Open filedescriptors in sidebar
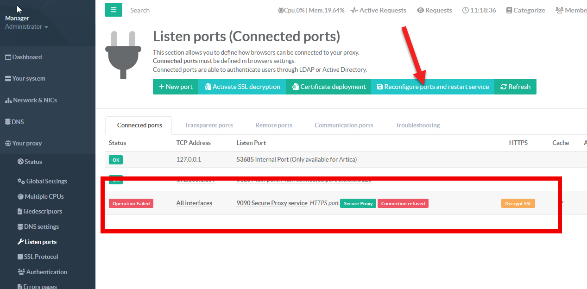Viewport: 587px width, 289px height. click(42, 211)
